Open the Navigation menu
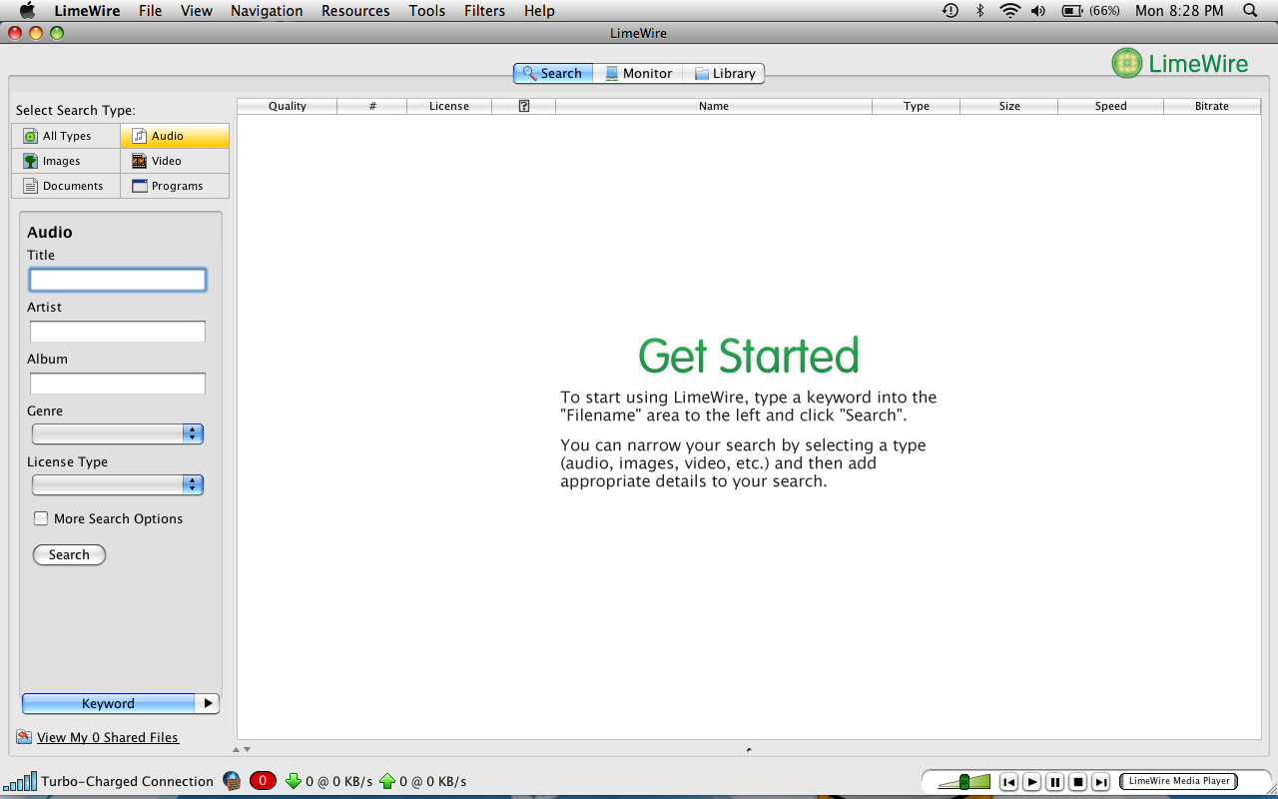 [267, 11]
